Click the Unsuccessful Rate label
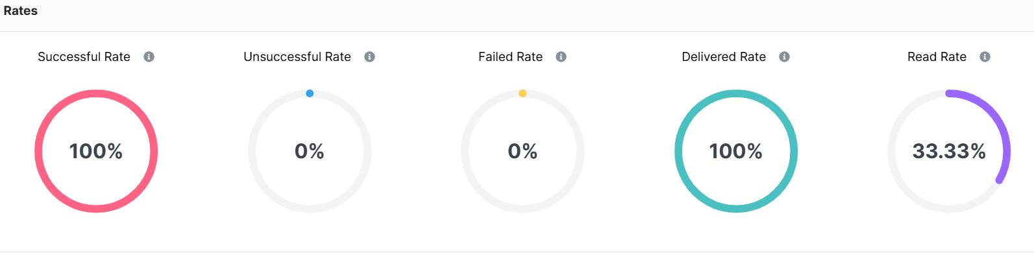The image size is (1034, 260). (x=297, y=57)
